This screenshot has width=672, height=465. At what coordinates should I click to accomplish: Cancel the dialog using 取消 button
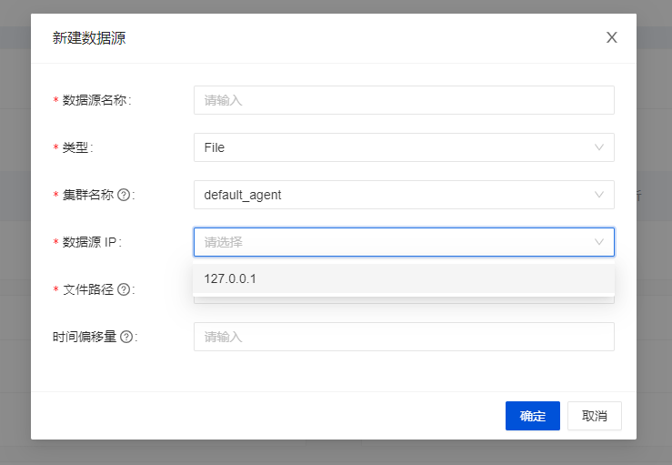coord(595,416)
